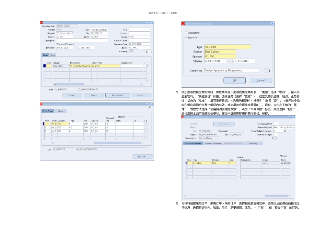Viewport: 326px width, 231px height.
Task: Click left arrow of Quotations Items horizontal scrollbar
Action: [55, 84]
